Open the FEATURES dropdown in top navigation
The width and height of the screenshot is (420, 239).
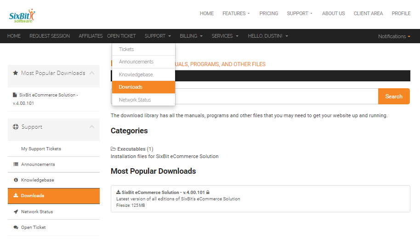pos(236,13)
